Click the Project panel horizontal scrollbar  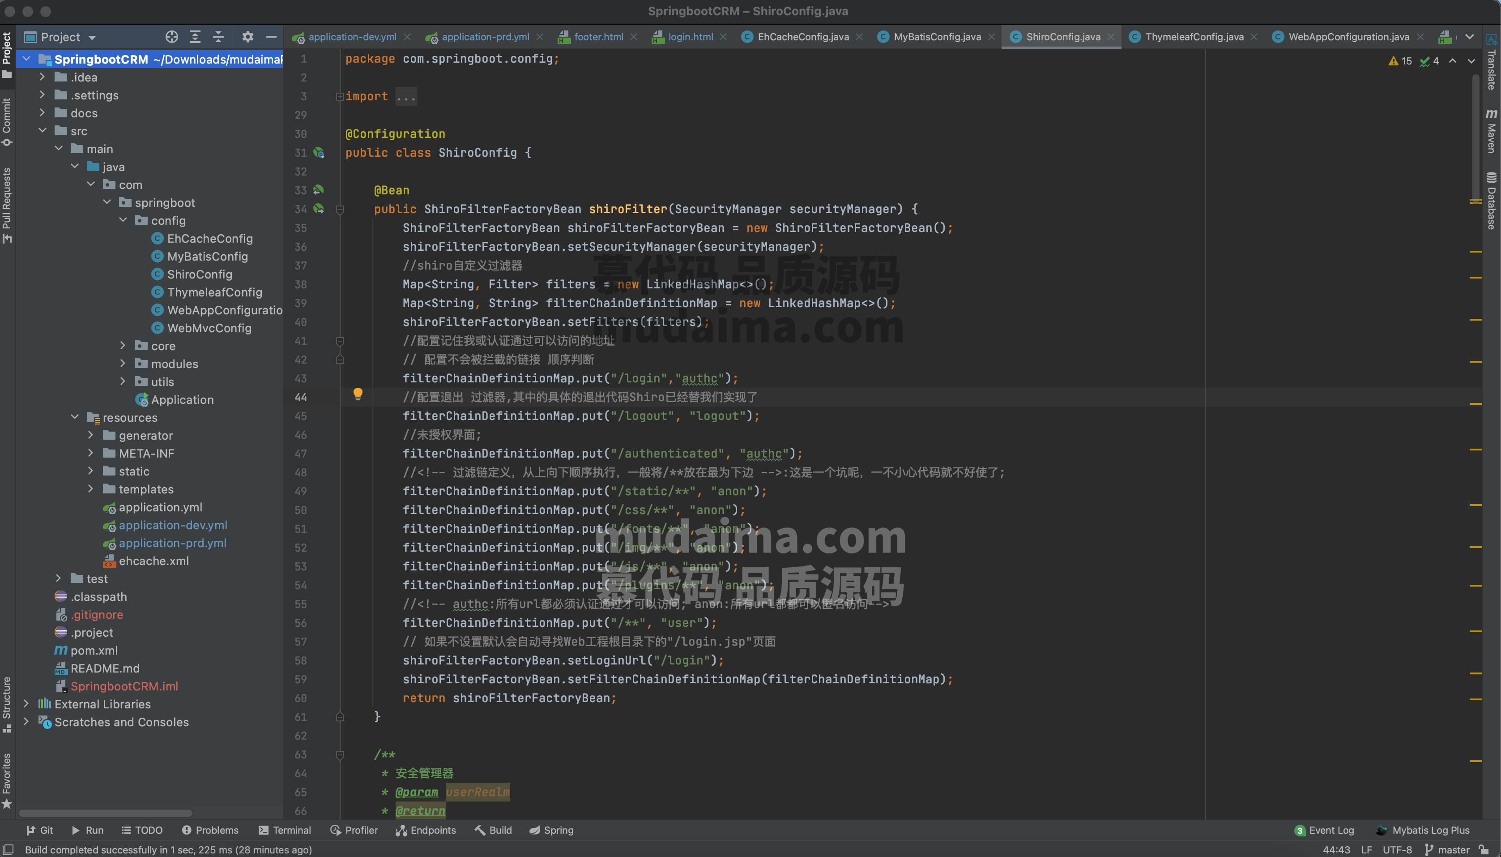click(106, 813)
